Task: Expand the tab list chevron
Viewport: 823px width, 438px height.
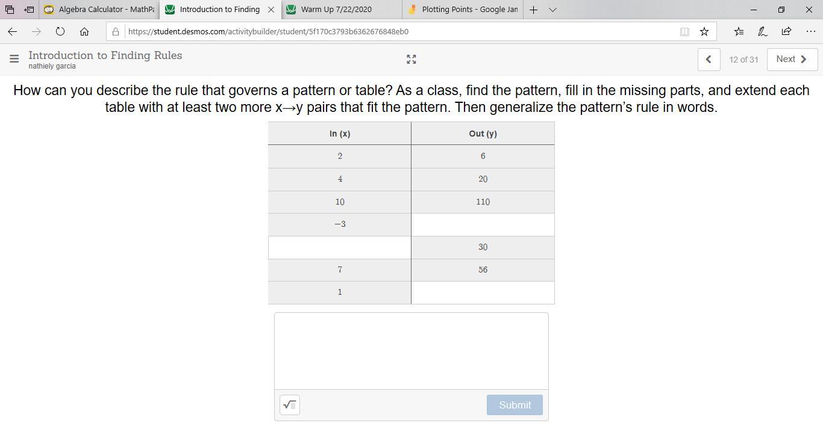Action: [x=552, y=10]
